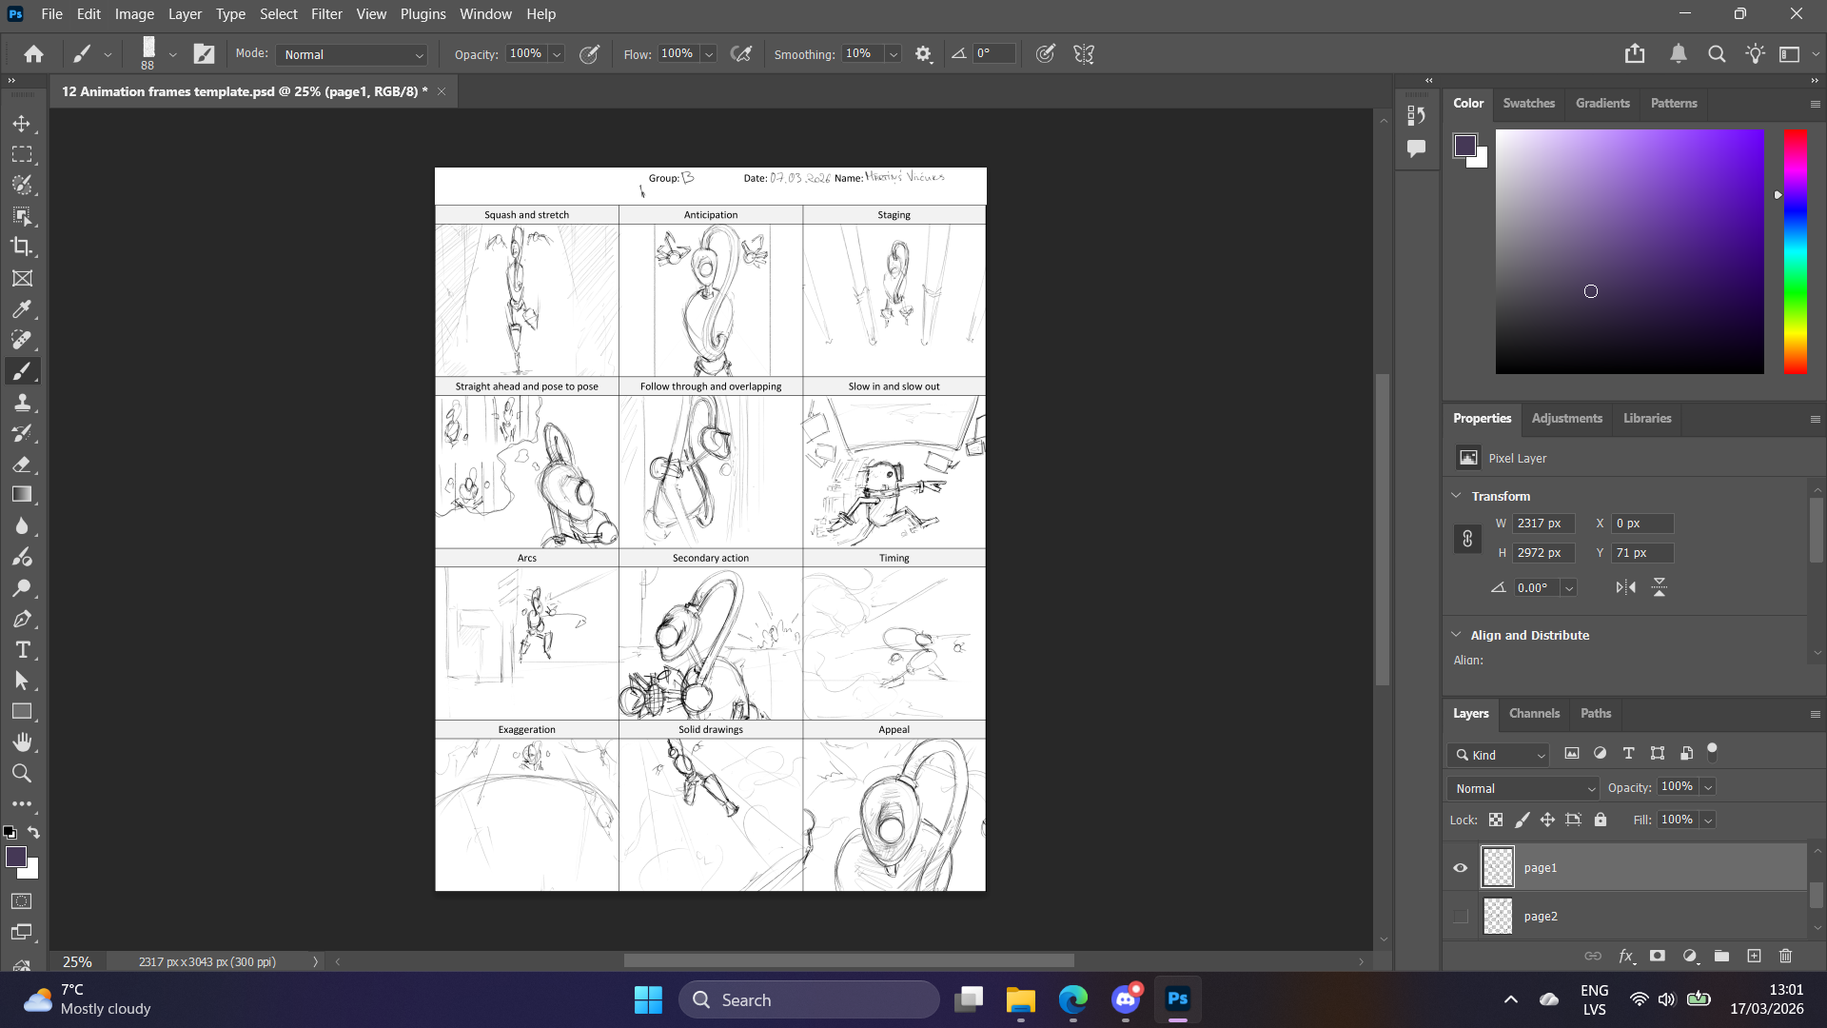Click the Eyedropper tool
The width and height of the screenshot is (1827, 1028).
pos(21,309)
